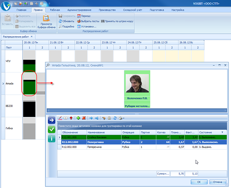This screenshot has width=231, height=188.
Task: Click the green checkmark sidebar button
Action: 51,130
